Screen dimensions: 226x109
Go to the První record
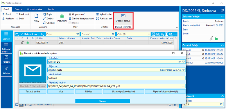[6, 14]
